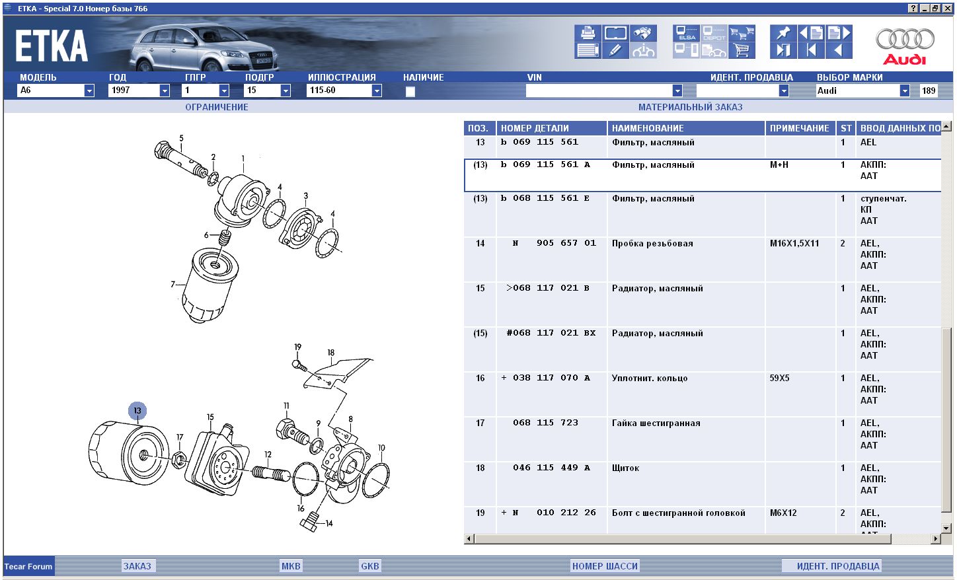Open the multiple shopping carts icon
The width and height of the screenshot is (957, 580).
click(x=742, y=33)
